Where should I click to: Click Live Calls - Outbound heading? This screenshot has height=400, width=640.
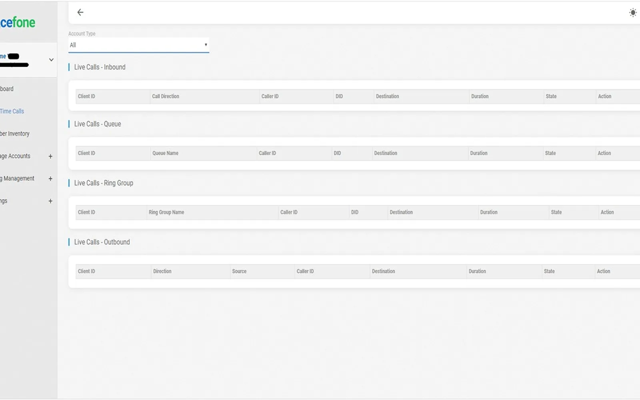102,242
